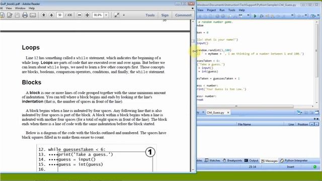Click the Print icon in Adobe Reader
Image resolution: width=322 pixels, height=181 pixels.
click(25, 15)
